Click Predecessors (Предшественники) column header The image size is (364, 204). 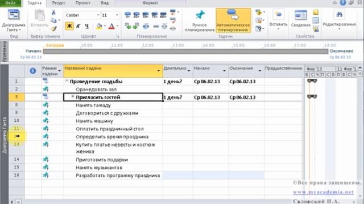[283, 71]
